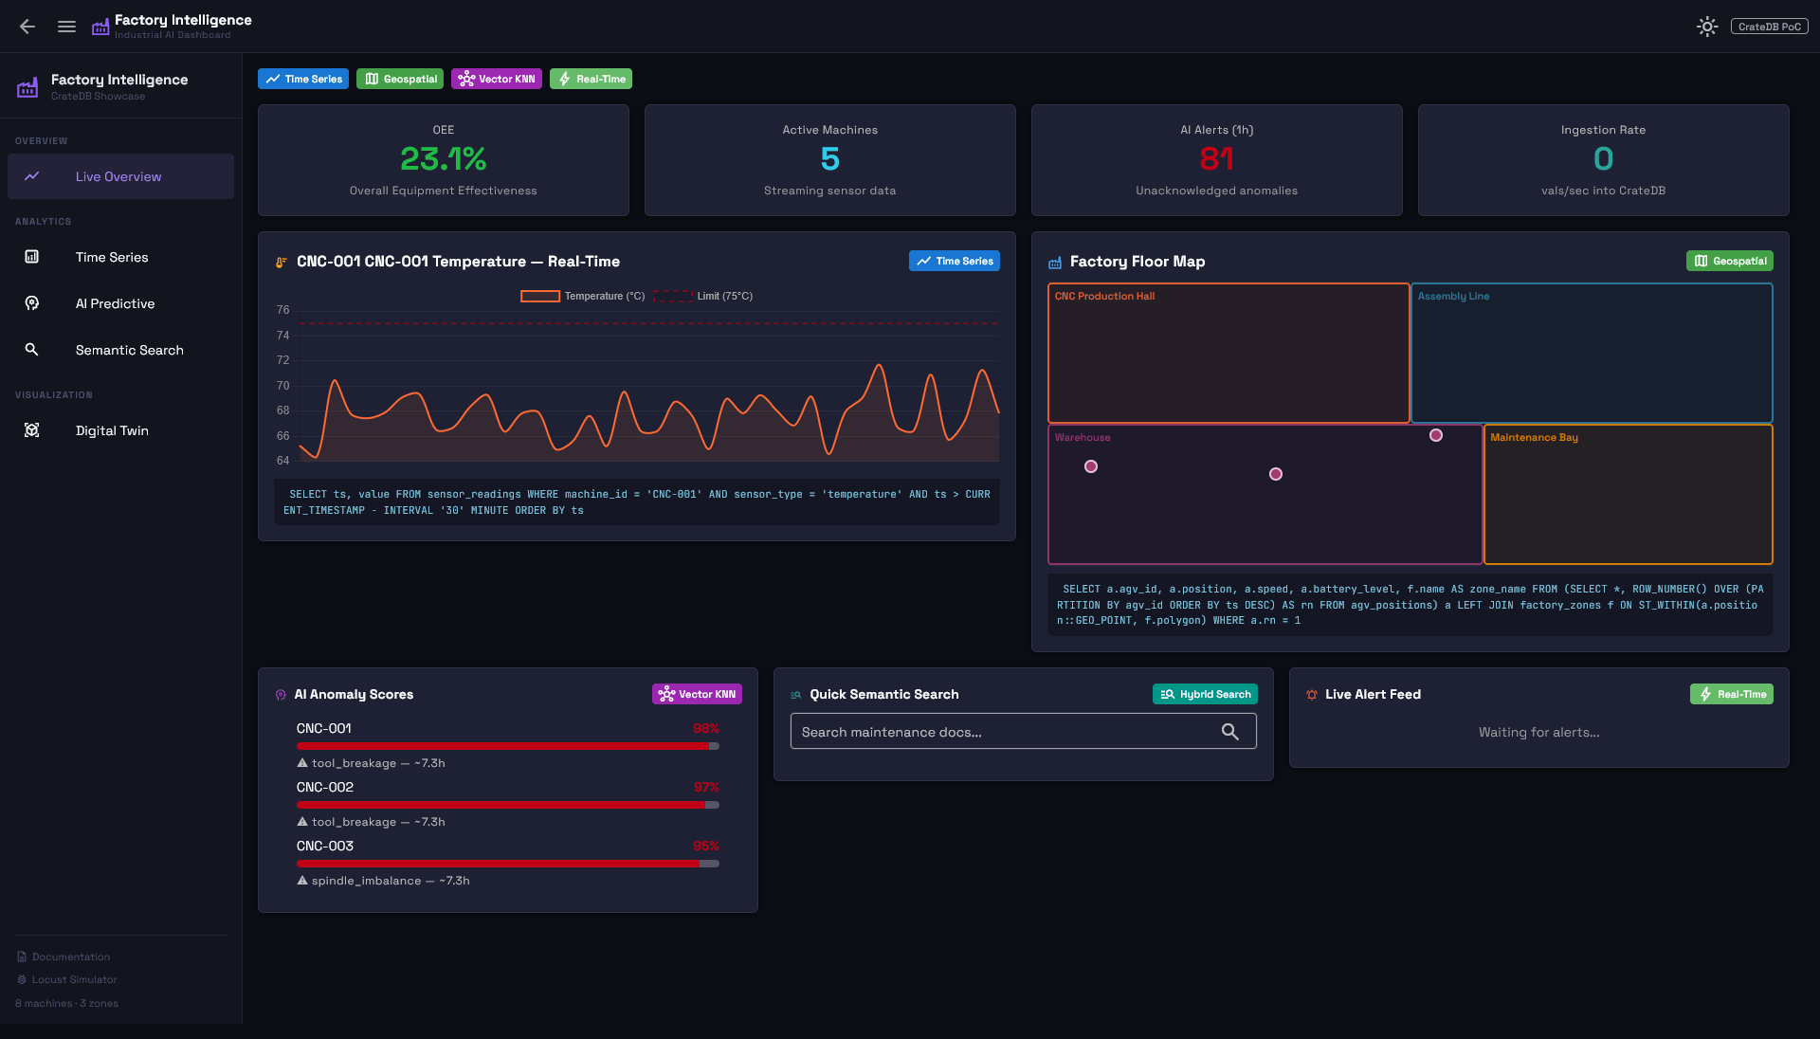Viewport: 1820px width, 1039px height.
Task: Open the Documentation link
Action: 71,957
